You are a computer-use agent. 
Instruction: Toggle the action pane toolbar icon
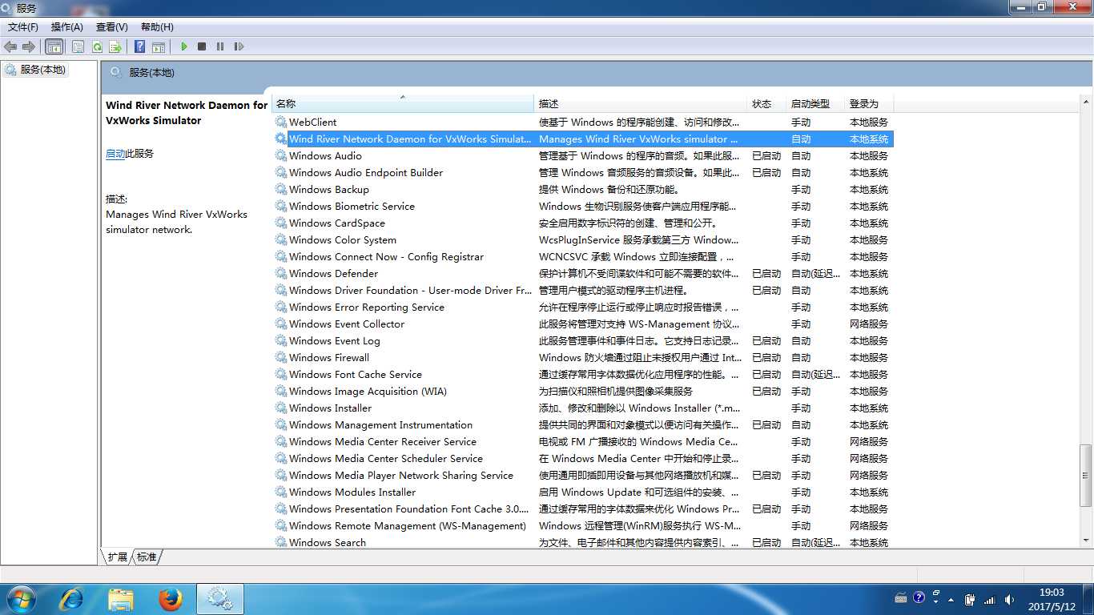point(159,46)
